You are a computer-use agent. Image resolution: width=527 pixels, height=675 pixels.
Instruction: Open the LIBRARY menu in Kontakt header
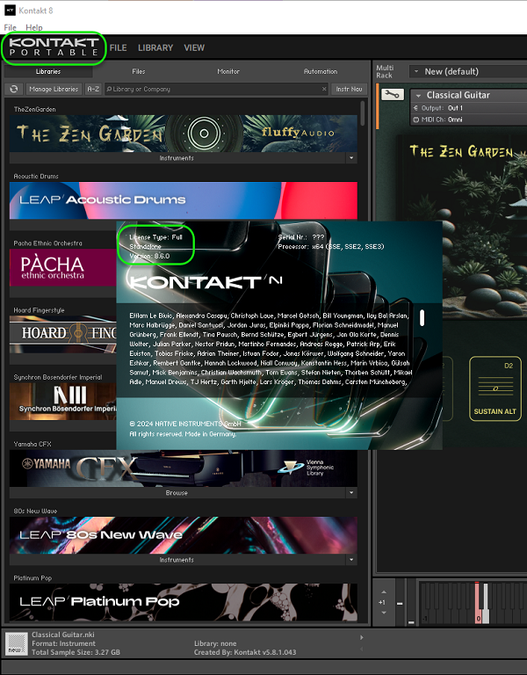point(155,47)
